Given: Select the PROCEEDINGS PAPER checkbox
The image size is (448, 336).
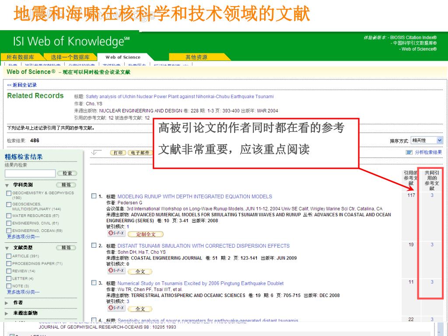Looking at the screenshot, I should click(9, 263).
